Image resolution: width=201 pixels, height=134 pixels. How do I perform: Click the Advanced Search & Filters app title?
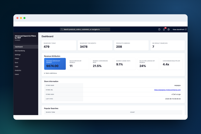(x=25, y=37)
